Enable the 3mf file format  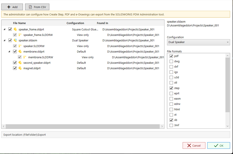(171, 125)
